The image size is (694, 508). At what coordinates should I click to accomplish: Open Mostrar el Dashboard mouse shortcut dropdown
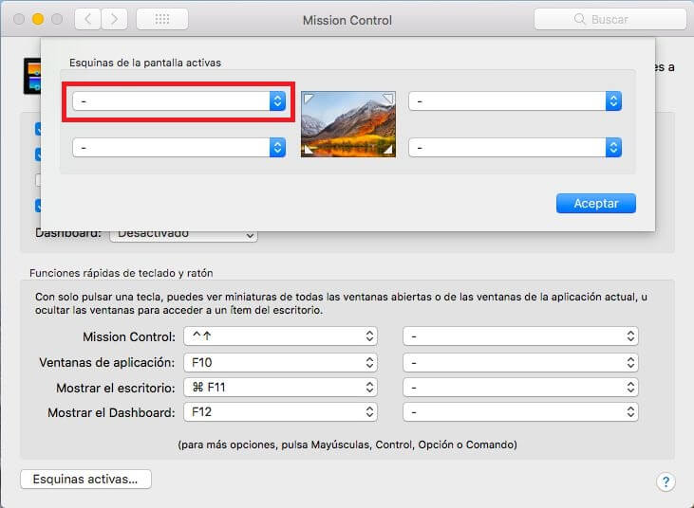coord(520,412)
